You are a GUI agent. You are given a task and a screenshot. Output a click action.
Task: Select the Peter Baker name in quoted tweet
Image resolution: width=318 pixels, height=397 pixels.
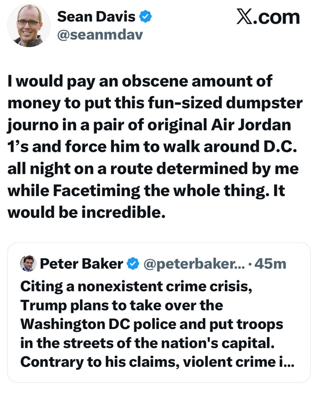(x=81, y=264)
